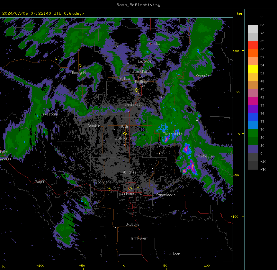Screen dimensions: 277x270
Task: Click the Ponoka label
Action: [x=154, y=44]
